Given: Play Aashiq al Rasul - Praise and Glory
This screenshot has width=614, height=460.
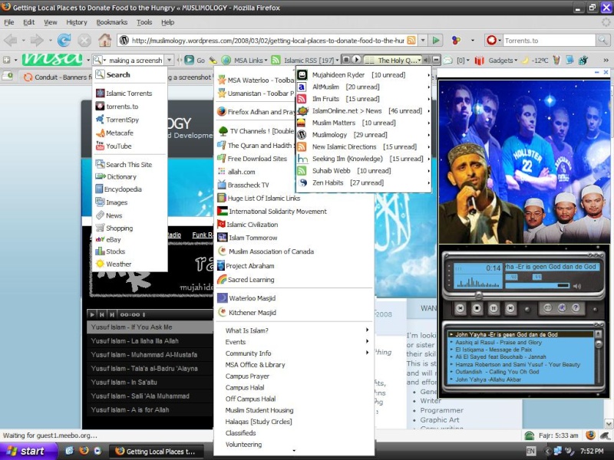Looking at the screenshot, I should [498, 342].
